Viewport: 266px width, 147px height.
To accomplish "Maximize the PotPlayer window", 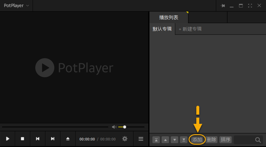I will click(x=241, y=6).
